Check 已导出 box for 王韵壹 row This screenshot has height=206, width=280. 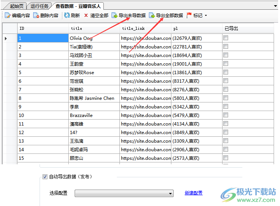tap(226, 64)
